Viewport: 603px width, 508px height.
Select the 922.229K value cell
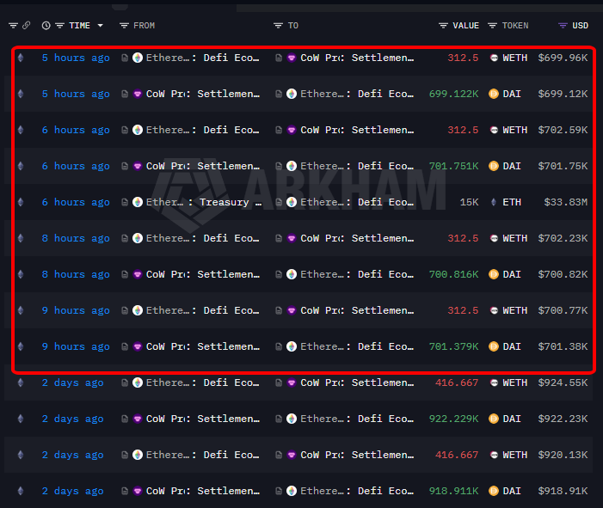(454, 419)
